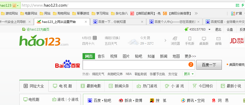This screenshot has width=245, height=105.
Task: Open the 58 绵阳分类信息 bookmark
Action: pos(177,13)
